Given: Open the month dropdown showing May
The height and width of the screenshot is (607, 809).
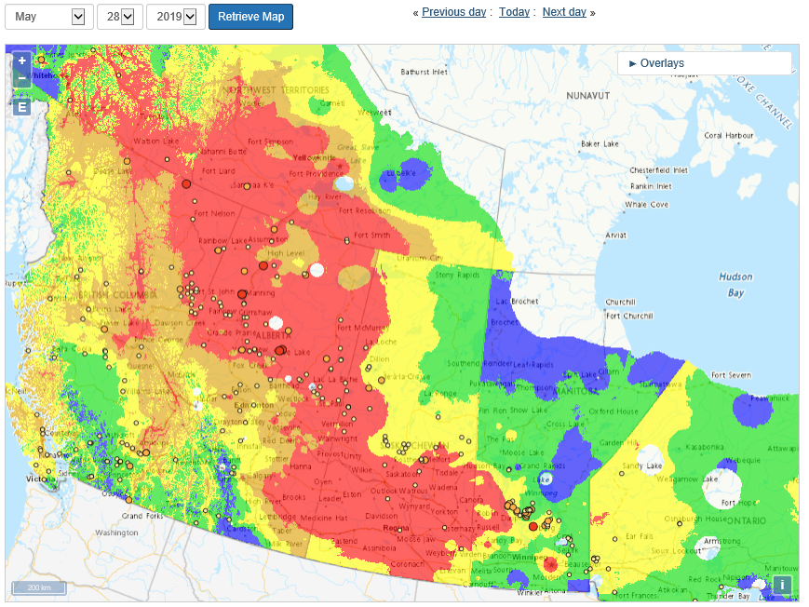Looking at the screenshot, I should pyautogui.click(x=47, y=16).
